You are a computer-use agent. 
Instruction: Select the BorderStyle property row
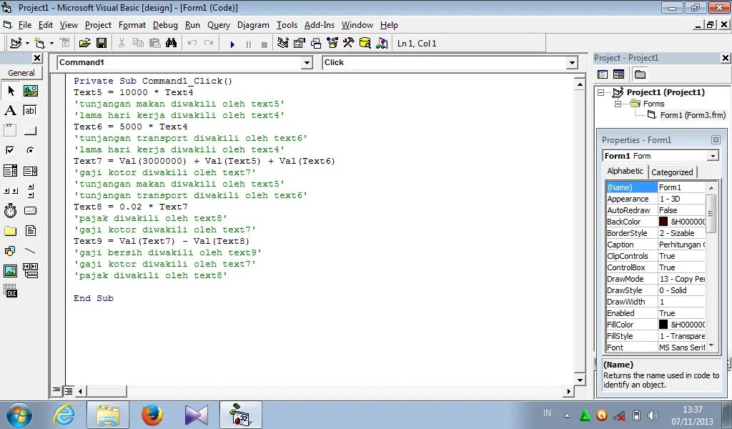pos(656,233)
